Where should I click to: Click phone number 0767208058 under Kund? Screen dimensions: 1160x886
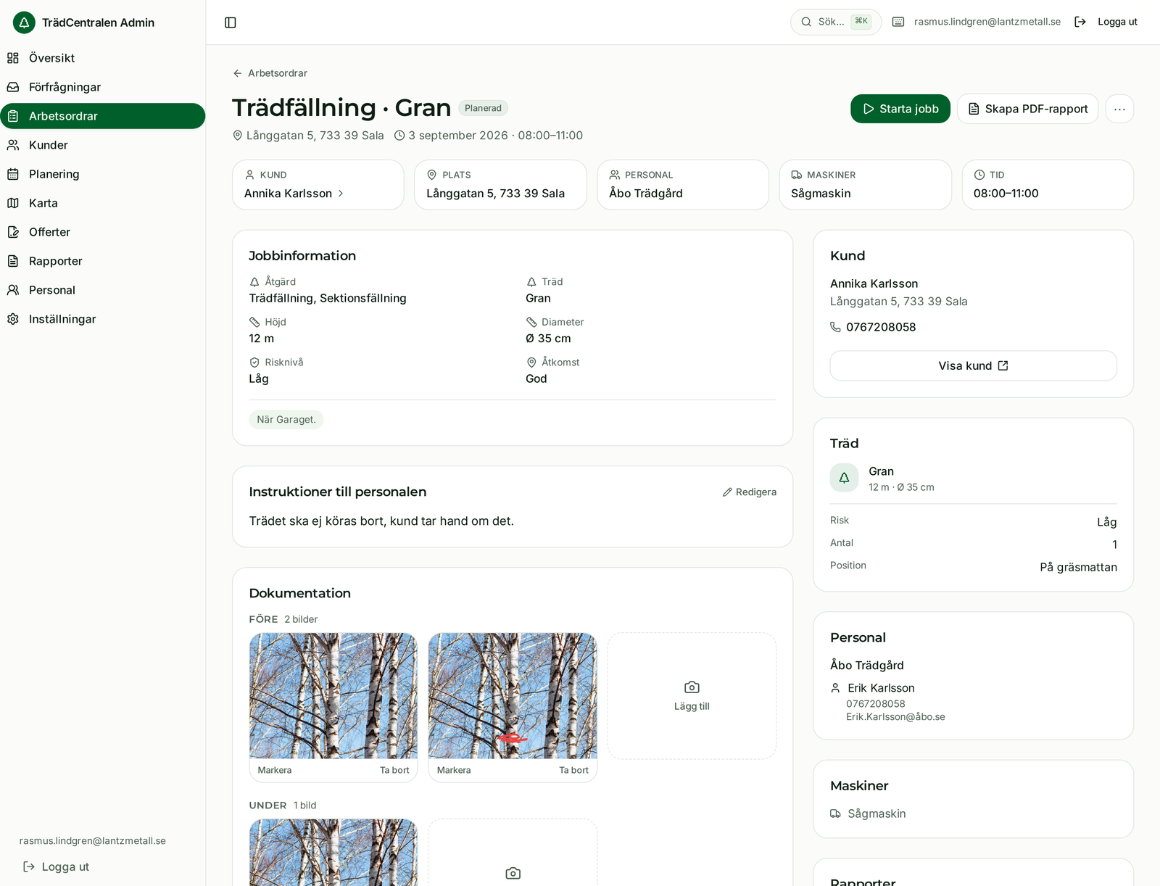pyautogui.click(x=881, y=327)
